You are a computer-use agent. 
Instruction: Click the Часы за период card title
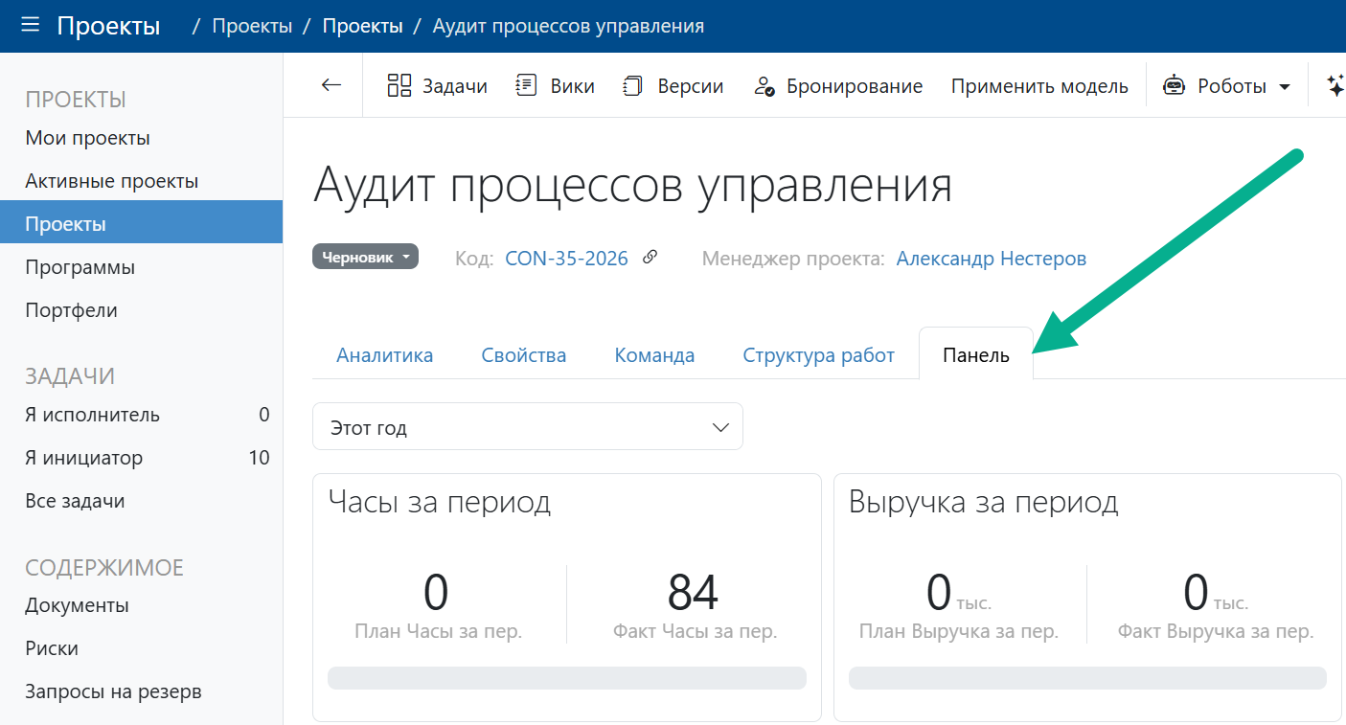pyautogui.click(x=440, y=502)
